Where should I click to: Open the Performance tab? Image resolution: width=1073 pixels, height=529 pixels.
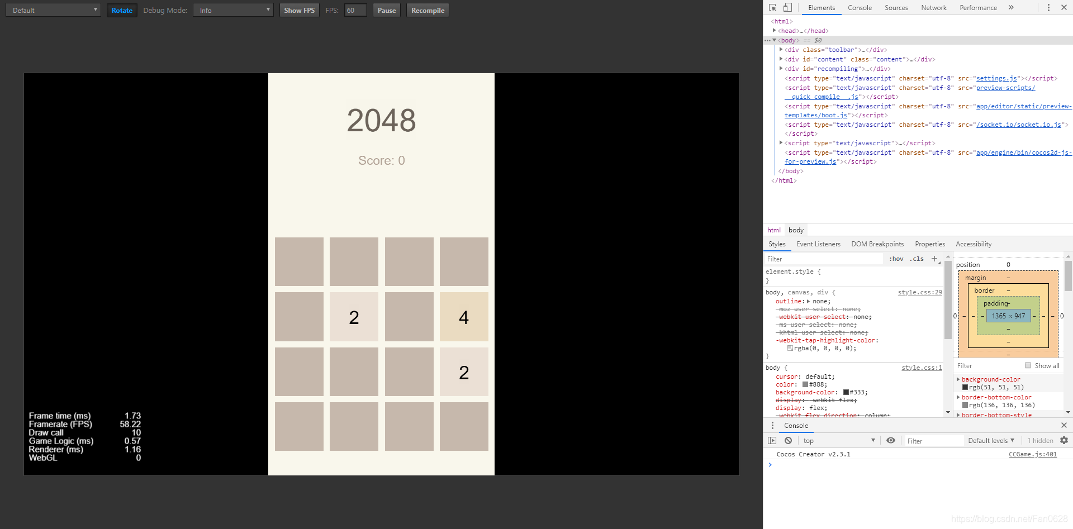(x=978, y=7)
